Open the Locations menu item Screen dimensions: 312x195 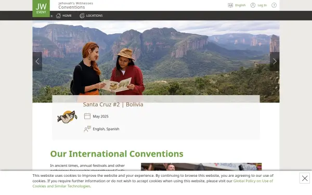coord(91,16)
